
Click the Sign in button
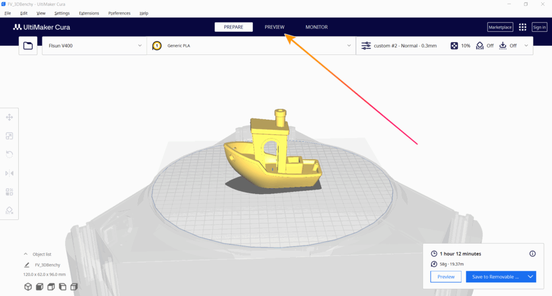[539, 27]
